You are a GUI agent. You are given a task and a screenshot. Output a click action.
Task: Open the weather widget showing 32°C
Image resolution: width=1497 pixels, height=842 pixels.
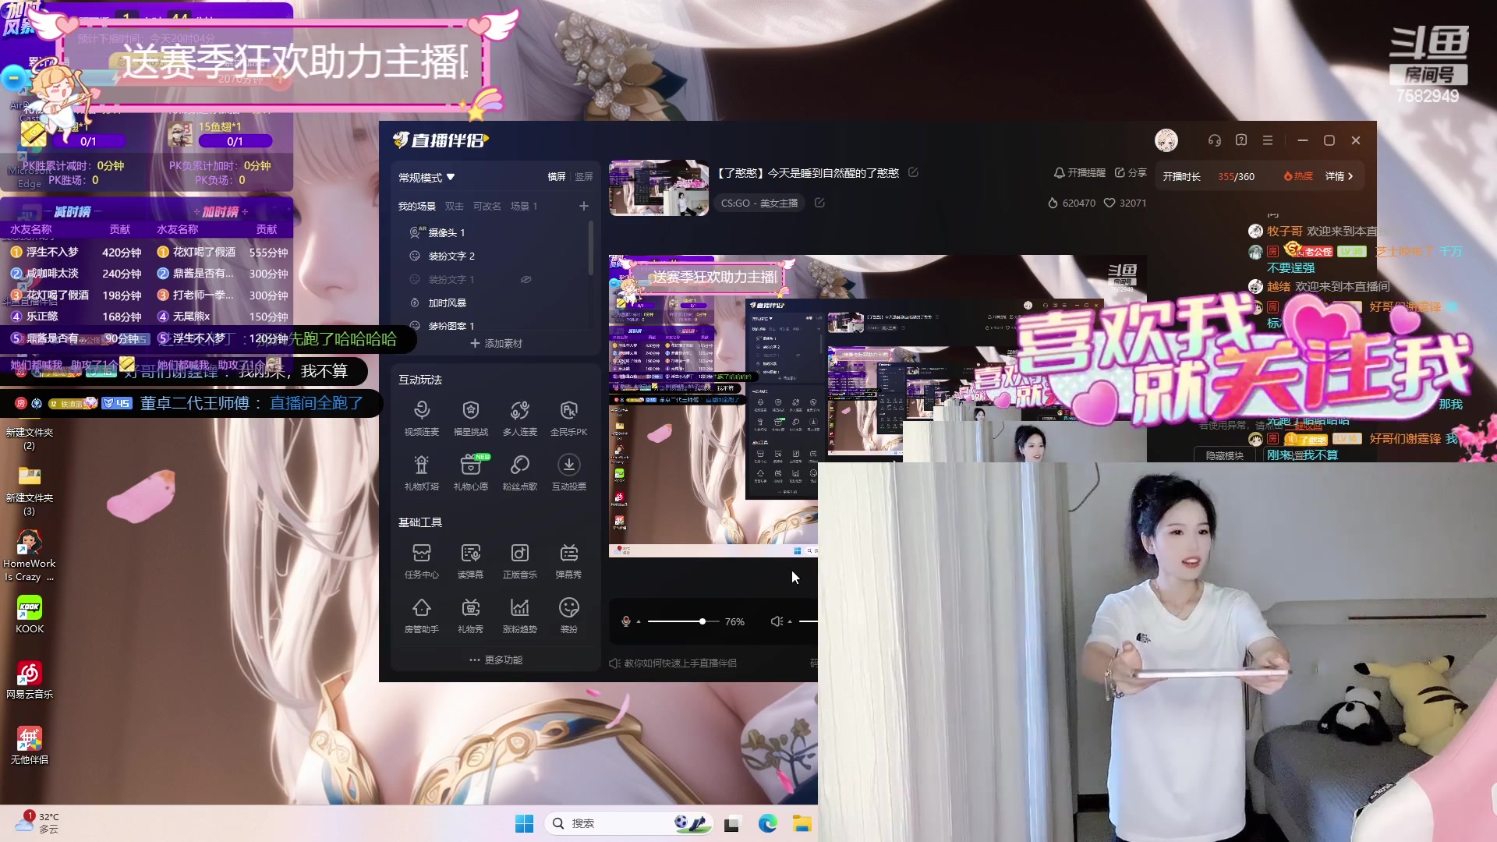[37, 823]
